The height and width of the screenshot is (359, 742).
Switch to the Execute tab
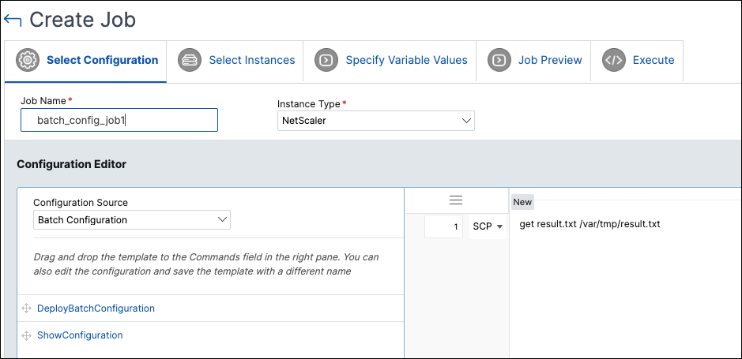637,61
